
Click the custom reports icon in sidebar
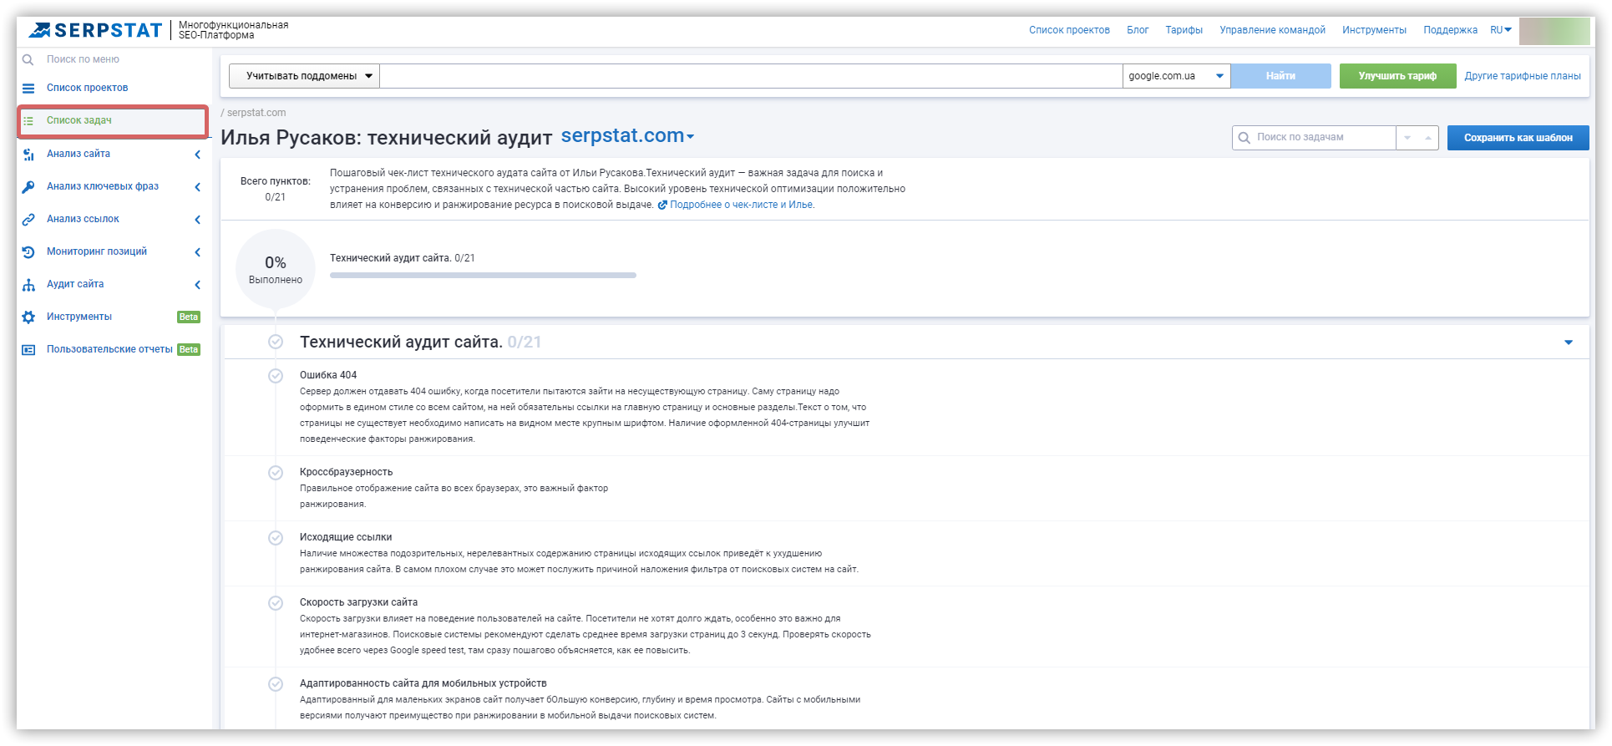click(x=28, y=350)
